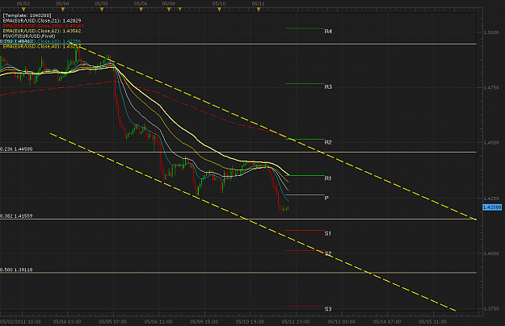This screenshot has width=505, height=326.
Task: Select the 1.3750 price axis value
Action: click(491, 308)
